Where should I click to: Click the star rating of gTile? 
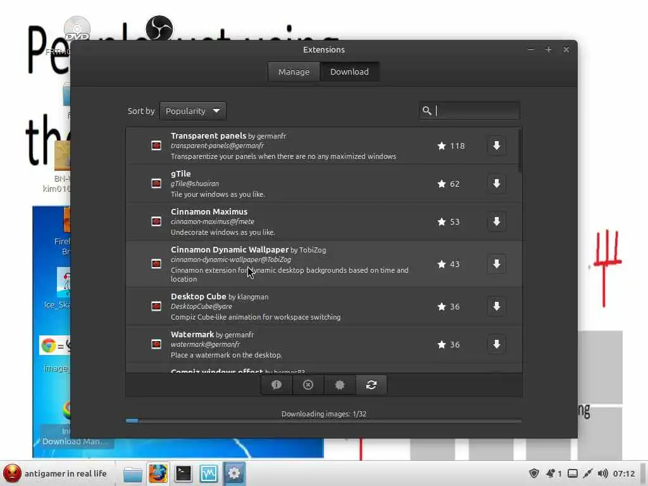[449, 184]
